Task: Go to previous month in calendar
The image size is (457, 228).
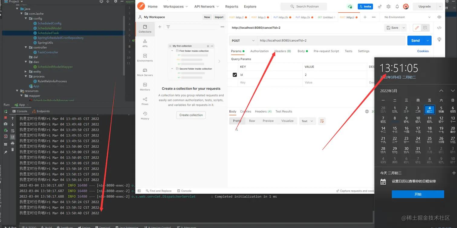Action: (441, 91)
